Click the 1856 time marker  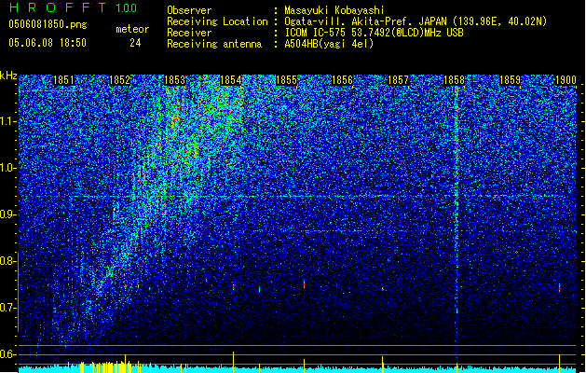(x=342, y=80)
